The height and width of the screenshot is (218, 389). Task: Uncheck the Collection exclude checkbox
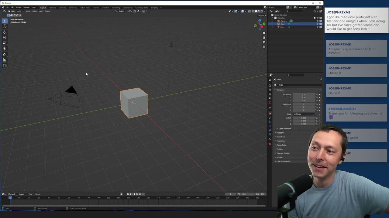click(315, 18)
